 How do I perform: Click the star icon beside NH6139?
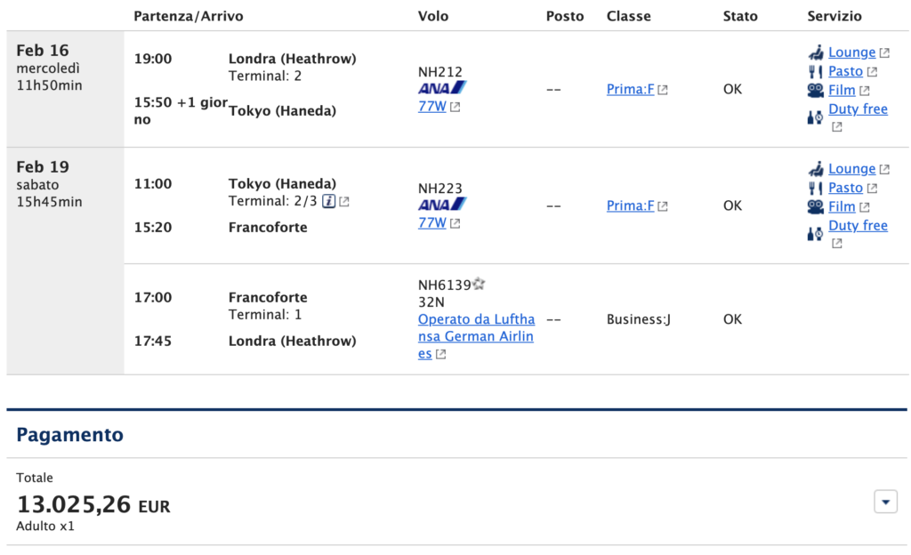[479, 284]
